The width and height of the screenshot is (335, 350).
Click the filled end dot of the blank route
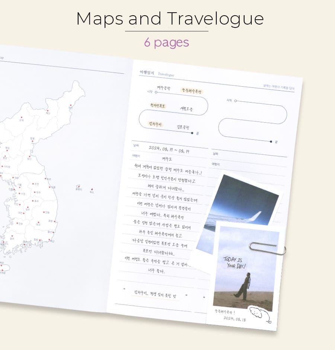(271, 142)
